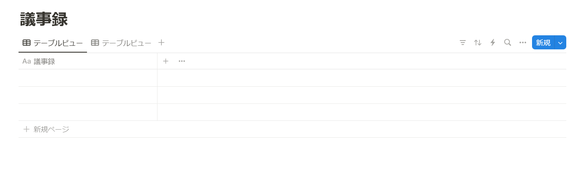Click first row's blank area right of name column
584x181 pixels.
(x=361, y=78)
